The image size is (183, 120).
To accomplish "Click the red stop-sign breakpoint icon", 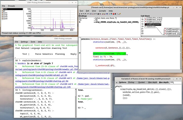I will click(114, 14).
